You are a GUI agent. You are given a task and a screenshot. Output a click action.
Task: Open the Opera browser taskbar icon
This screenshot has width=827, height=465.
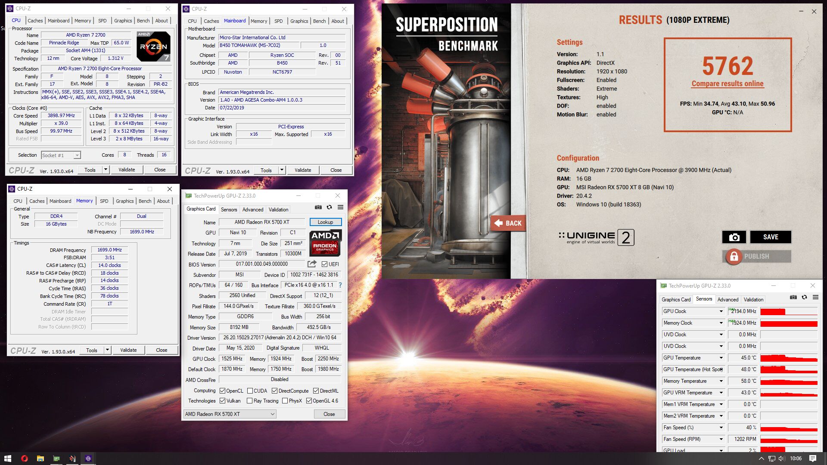(24, 459)
